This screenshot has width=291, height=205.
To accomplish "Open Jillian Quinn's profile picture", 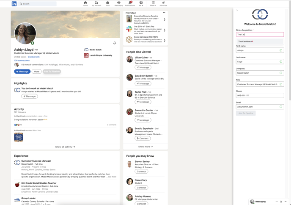I will (130, 59).
